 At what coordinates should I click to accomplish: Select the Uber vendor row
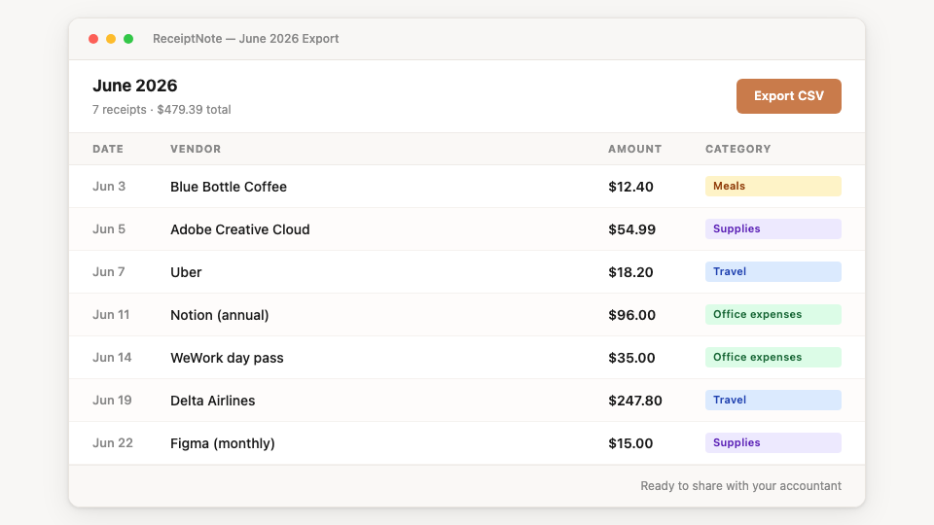click(467, 272)
